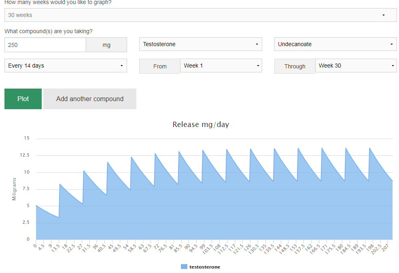This screenshot has height=273, width=399.
Task: Open the Week 1 start dropdown
Action: 221,66
